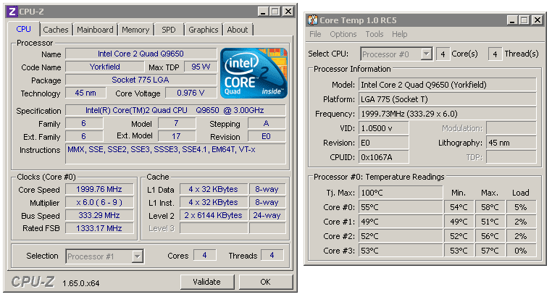Click the Core #2 Max temperature '56°C'
Screen dimensions: 552x297
pyautogui.click(x=490, y=236)
